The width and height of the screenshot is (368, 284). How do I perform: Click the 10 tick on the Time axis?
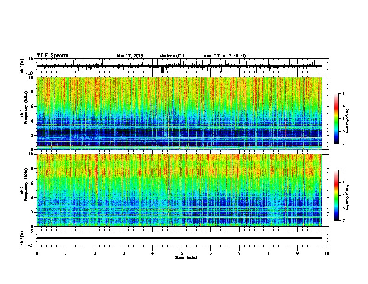point(327,253)
